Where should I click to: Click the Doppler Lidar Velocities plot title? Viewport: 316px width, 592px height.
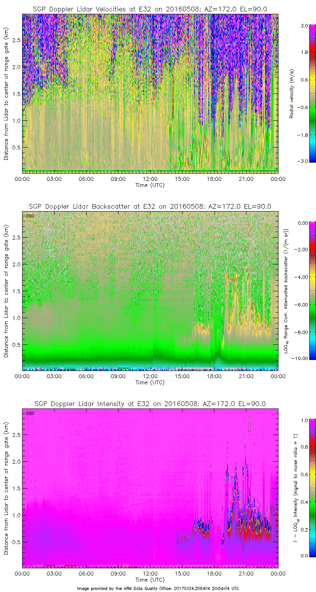click(x=150, y=8)
